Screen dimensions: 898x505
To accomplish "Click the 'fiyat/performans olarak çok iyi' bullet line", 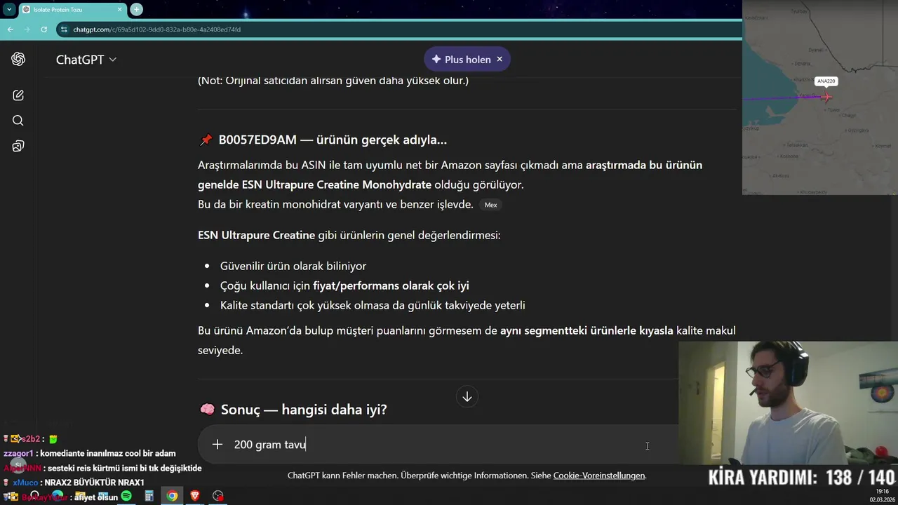I will click(344, 285).
